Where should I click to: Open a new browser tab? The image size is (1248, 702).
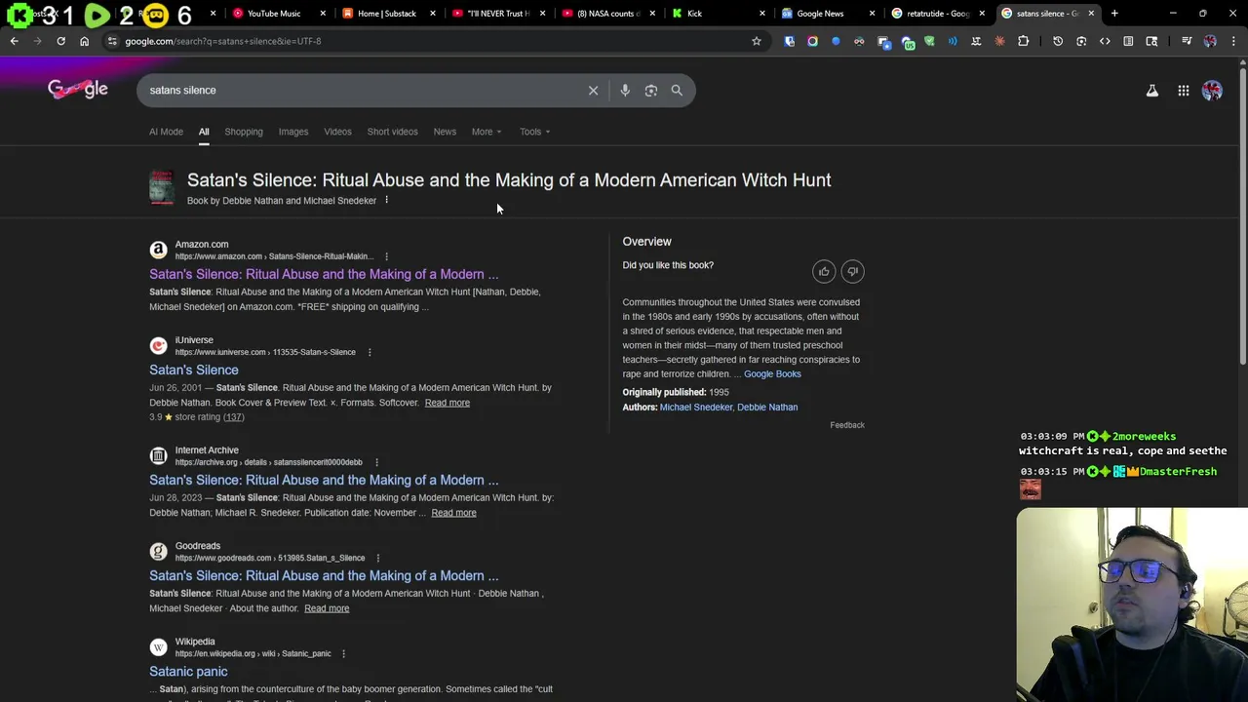1114,14
